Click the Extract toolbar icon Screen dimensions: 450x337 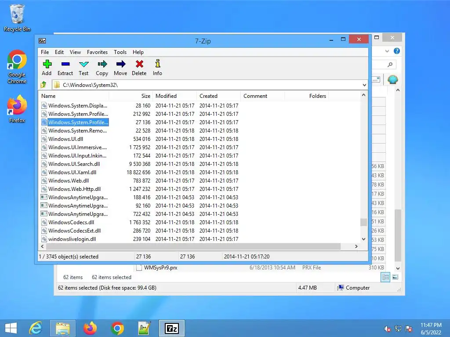coord(65,64)
